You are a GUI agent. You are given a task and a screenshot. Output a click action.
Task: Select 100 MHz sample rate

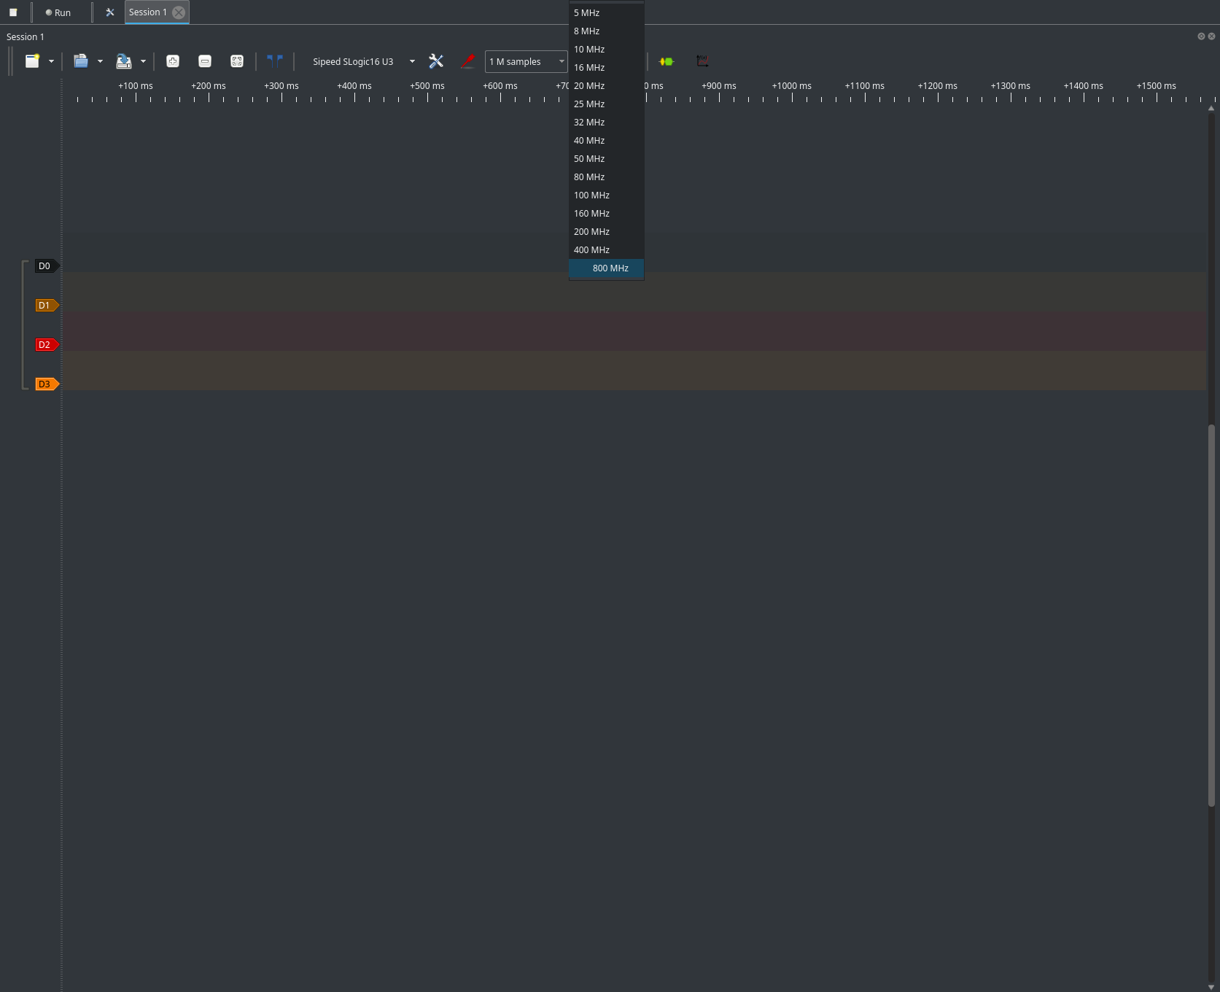[591, 195]
